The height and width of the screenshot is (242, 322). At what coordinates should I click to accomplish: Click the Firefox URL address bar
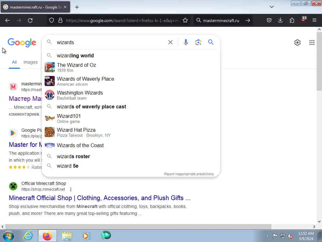pyautogui.click(x=122, y=20)
